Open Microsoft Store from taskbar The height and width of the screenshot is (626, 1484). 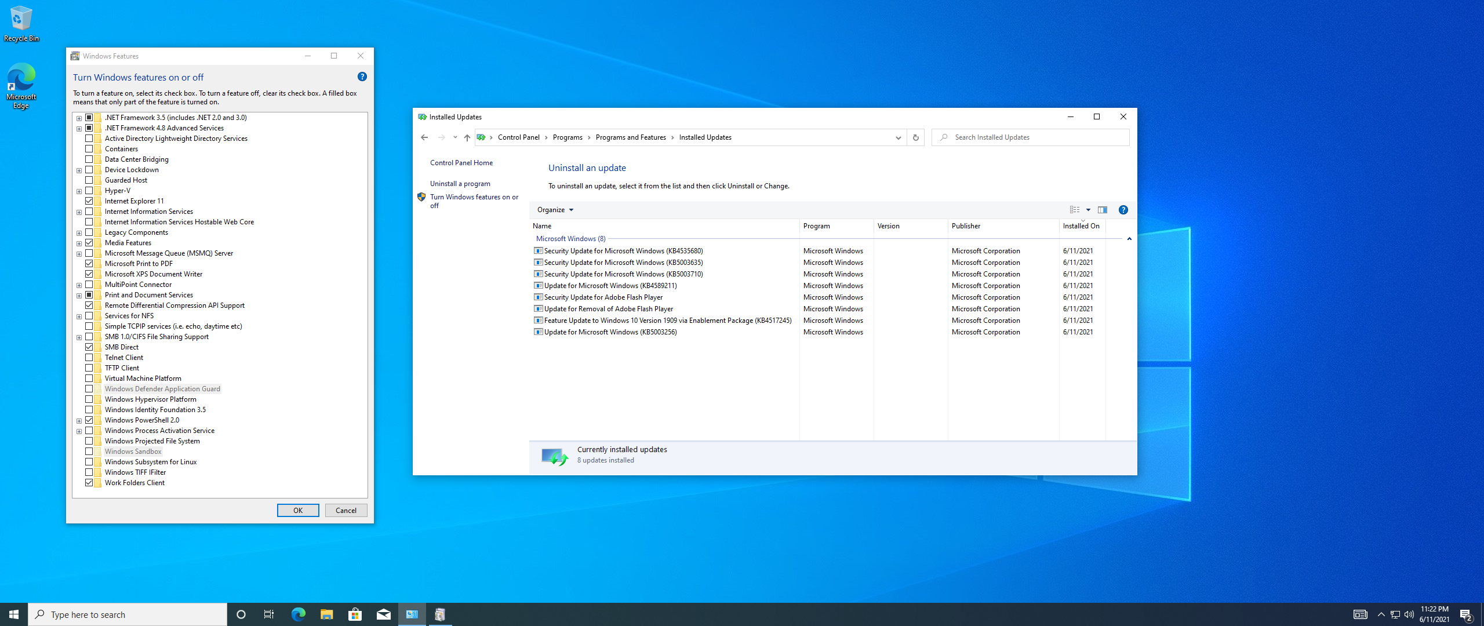[x=355, y=614]
